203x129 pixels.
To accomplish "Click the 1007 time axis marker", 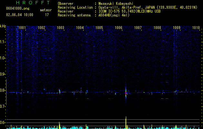I will pos(138,28).
